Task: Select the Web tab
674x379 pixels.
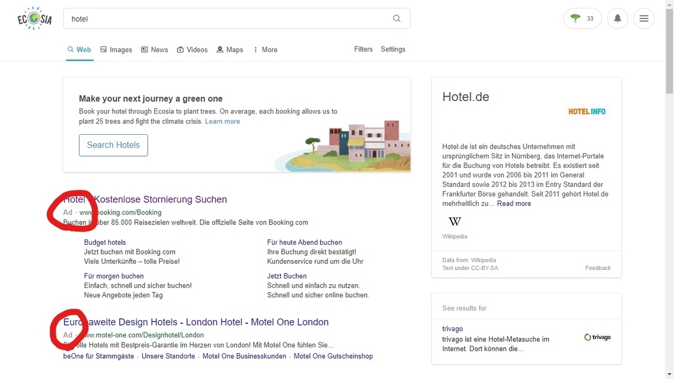Action: coord(79,49)
